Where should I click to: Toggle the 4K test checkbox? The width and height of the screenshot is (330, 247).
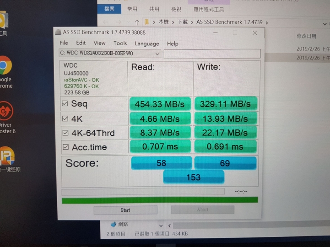click(x=65, y=118)
